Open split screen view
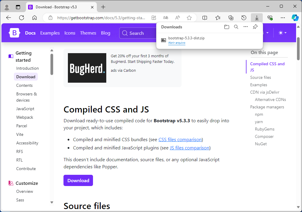The width and height of the screenshot is (302, 212). pos(205,18)
